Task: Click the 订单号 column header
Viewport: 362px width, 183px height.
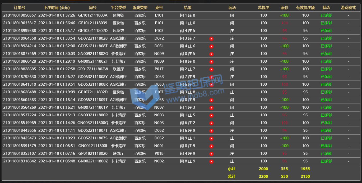Action: (x=20, y=8)
